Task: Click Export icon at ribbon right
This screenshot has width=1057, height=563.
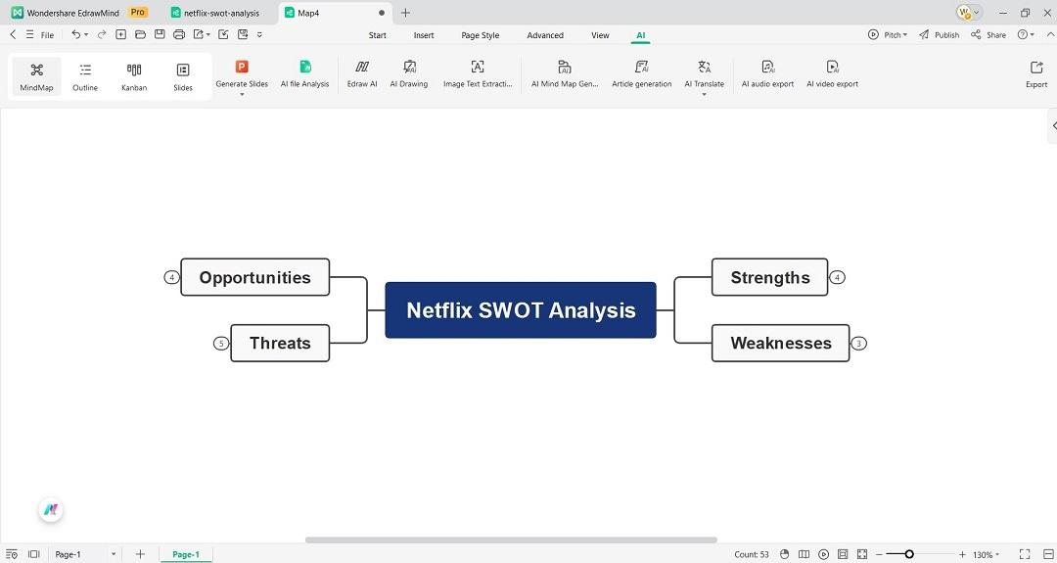Action: point(1036,67)
